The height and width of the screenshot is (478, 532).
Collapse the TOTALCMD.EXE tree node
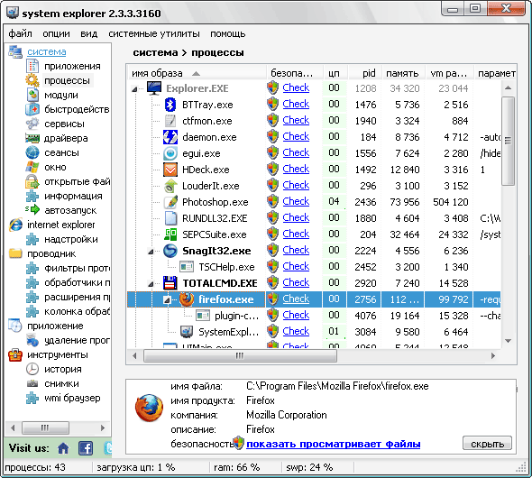pyautogui.click(x=151, y=284)
